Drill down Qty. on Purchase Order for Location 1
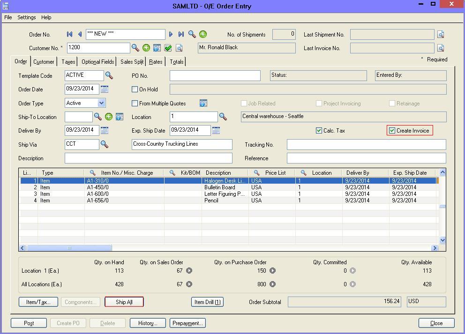Screen dimensions: 465x334 (x=272, y=271)
